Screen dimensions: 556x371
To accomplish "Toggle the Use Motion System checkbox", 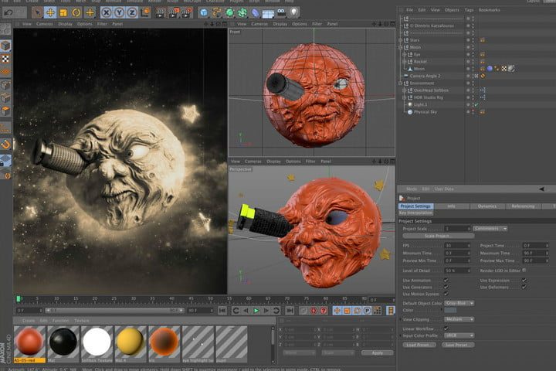I will [x=446, y=294].
